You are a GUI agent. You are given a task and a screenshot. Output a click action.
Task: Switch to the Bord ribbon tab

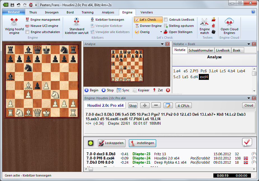70,12
